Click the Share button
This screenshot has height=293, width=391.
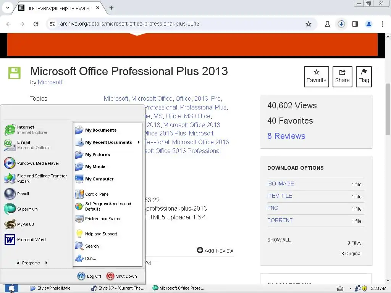tap(343, 76)
